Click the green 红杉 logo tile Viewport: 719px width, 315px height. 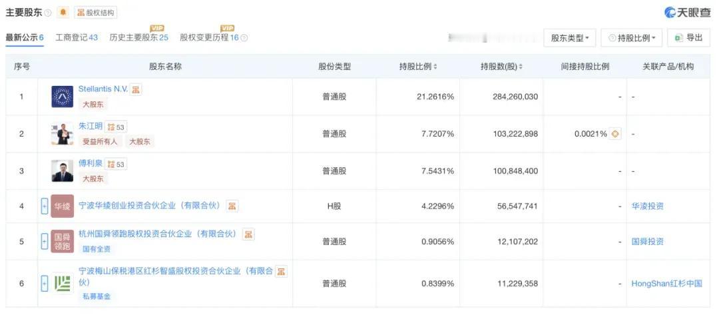click(x=63, y=283)
